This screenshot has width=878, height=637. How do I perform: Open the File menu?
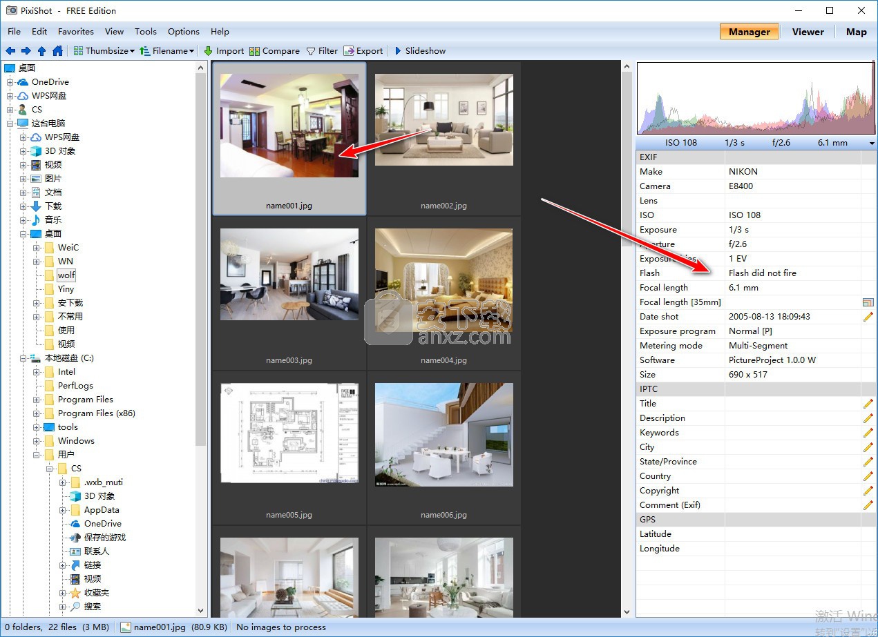(15, 32)
